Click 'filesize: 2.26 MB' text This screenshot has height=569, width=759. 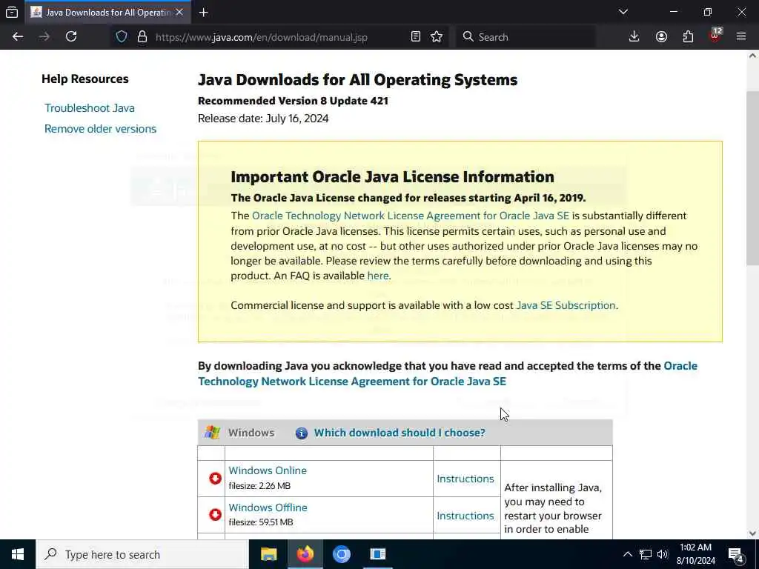click(x=259, y=486)
